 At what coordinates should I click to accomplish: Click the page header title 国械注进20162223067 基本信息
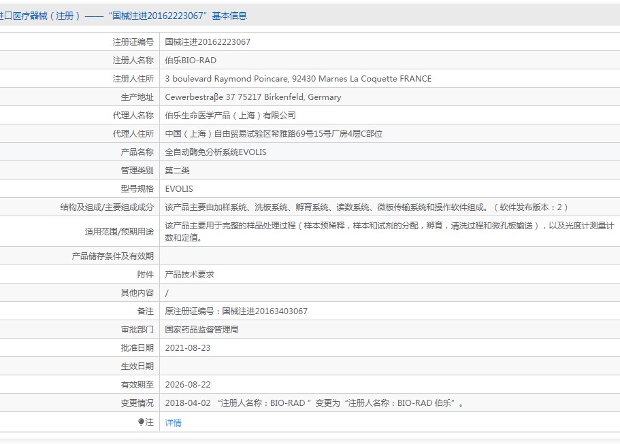click(123, 16)
